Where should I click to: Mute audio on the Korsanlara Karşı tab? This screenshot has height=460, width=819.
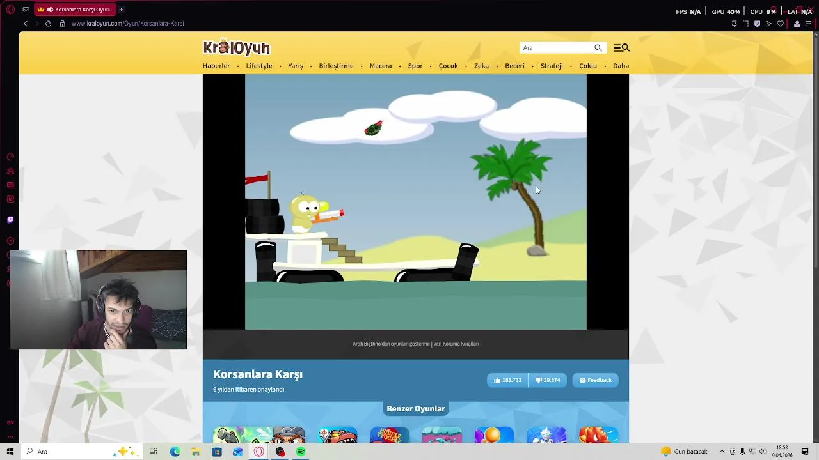(50, 10)
